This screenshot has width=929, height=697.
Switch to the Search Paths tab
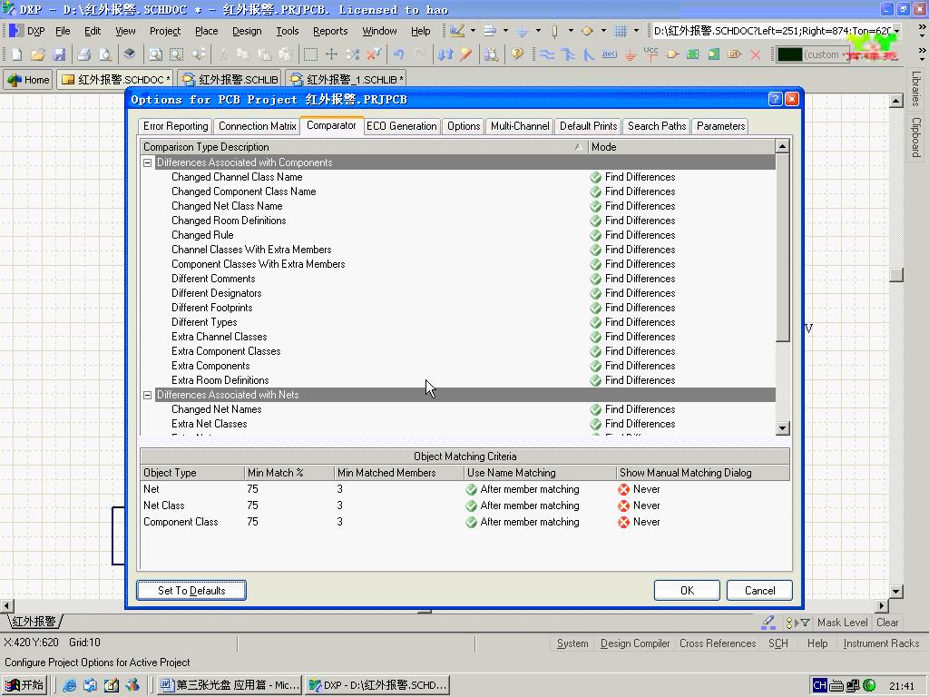pyautogui.click(x=657, y=126)
